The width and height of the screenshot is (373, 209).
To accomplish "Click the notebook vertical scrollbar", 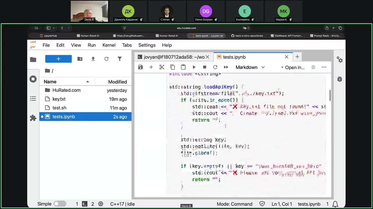I will pos(330,95).
